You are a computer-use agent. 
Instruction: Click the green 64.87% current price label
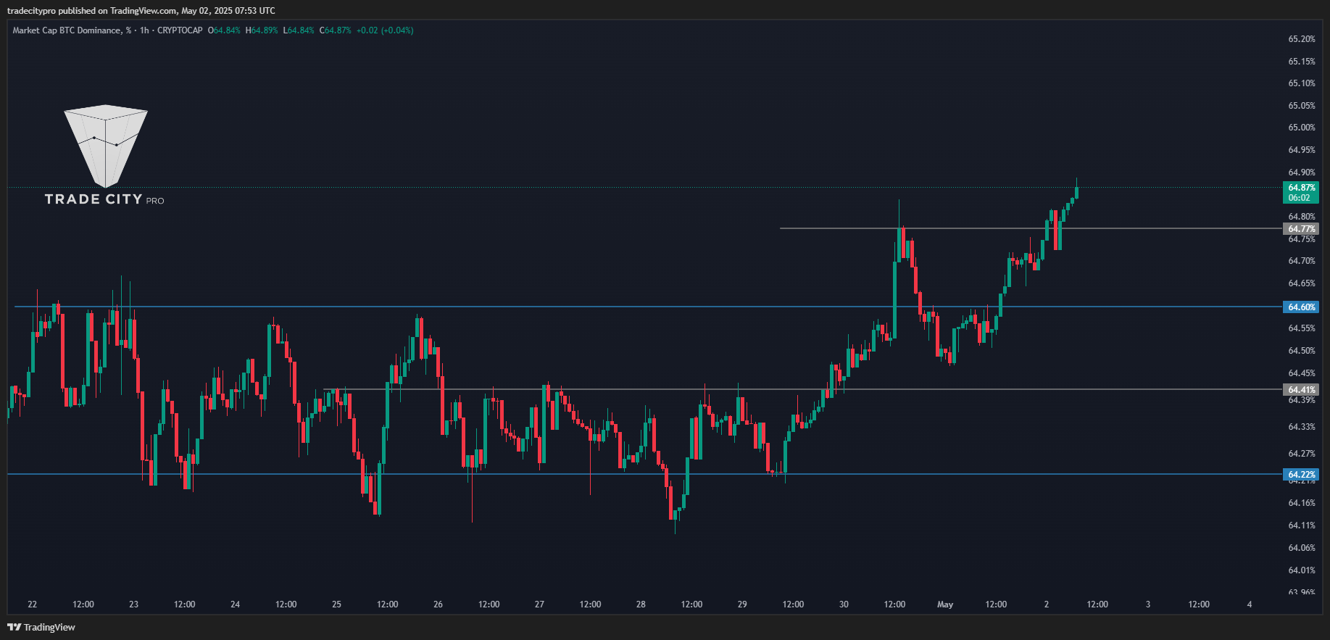(1302, 188)
